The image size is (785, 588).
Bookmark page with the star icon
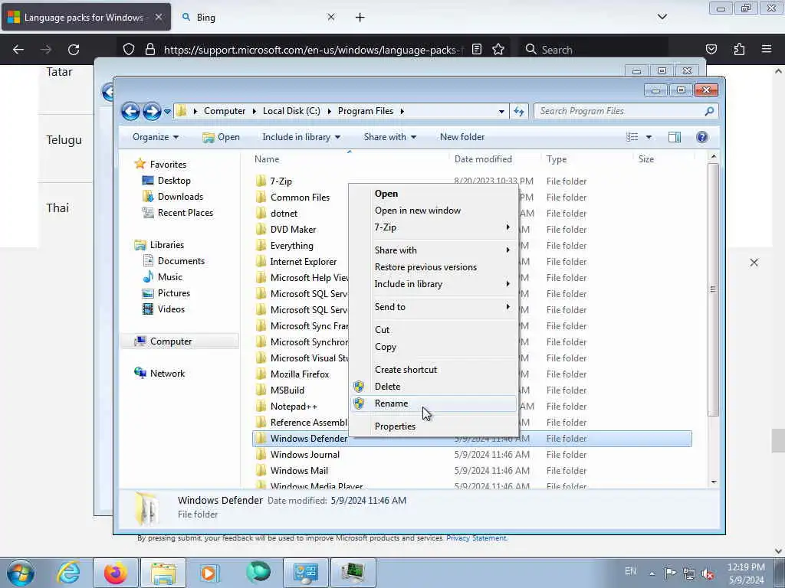pyautogui.click(x=498, y=50)
